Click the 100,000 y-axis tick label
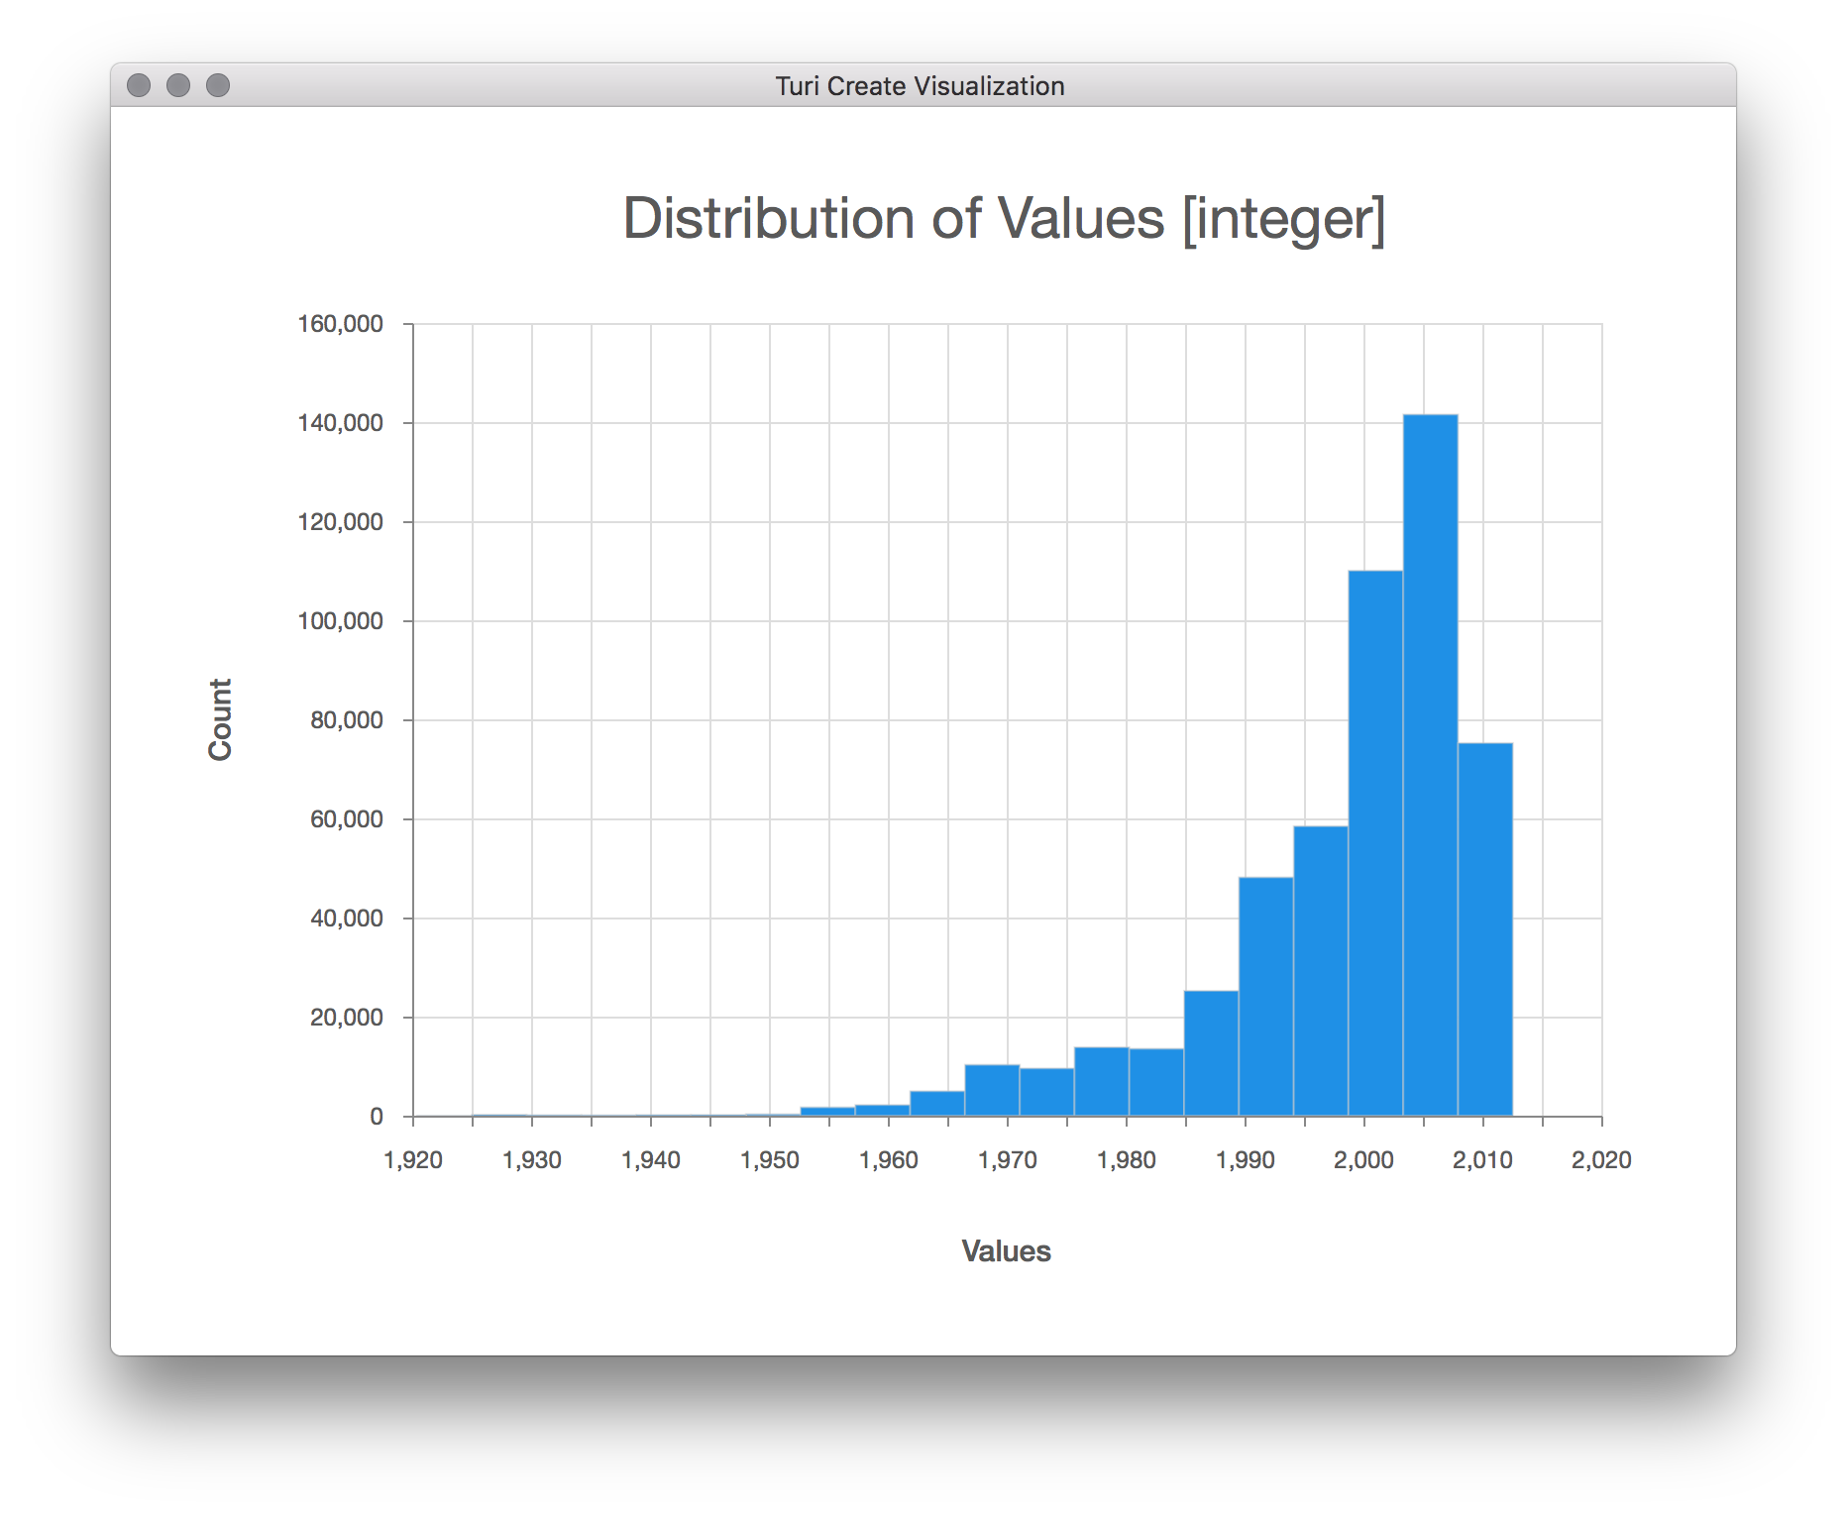 (x=340, y=621)
